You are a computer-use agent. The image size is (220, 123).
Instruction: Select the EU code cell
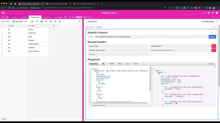click(18, 40)
